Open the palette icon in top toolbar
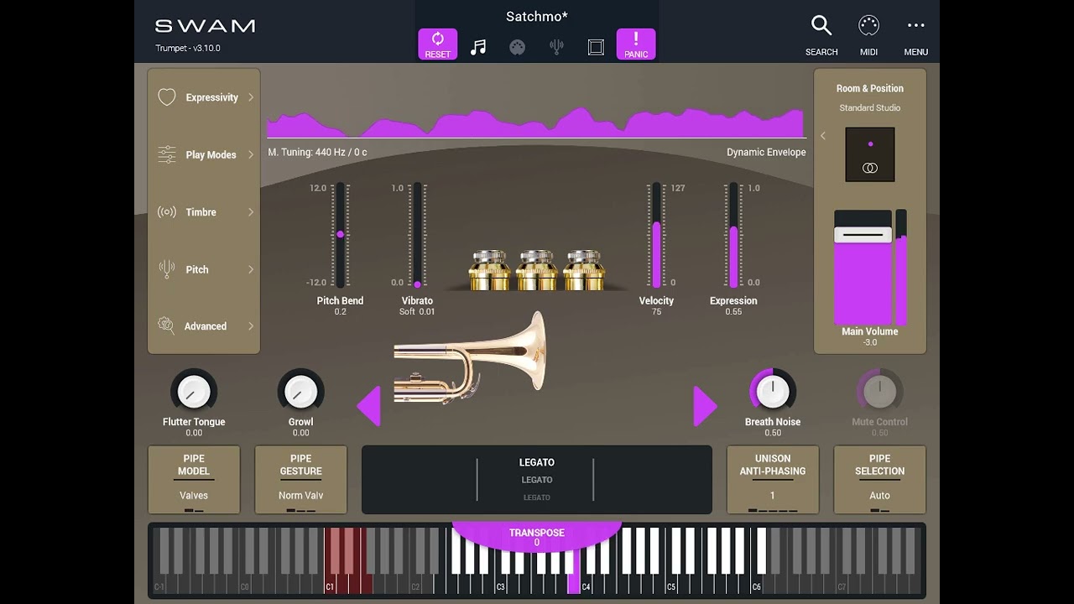 tap(517, 48)
